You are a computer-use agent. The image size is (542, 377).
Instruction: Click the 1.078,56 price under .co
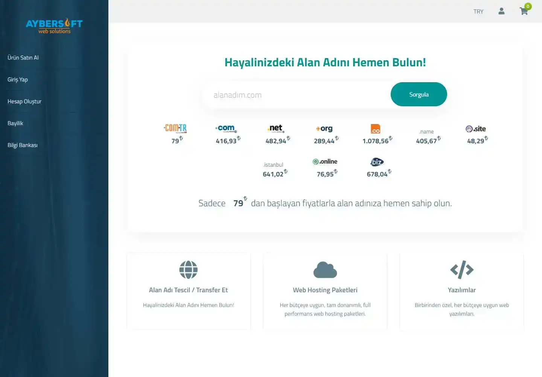tap(378, 140)
